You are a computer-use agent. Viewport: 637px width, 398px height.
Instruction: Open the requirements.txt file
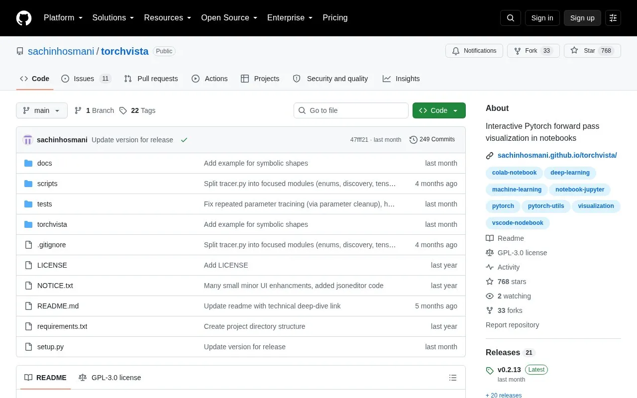click(62, 326)
